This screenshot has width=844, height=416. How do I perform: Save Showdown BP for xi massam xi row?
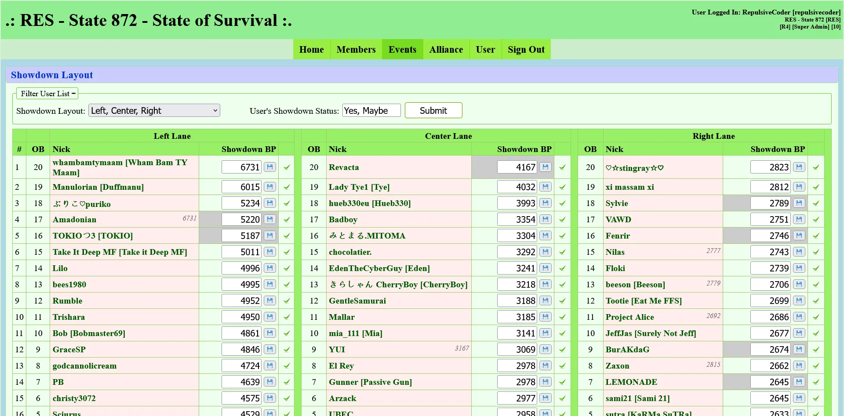point(799,187)
